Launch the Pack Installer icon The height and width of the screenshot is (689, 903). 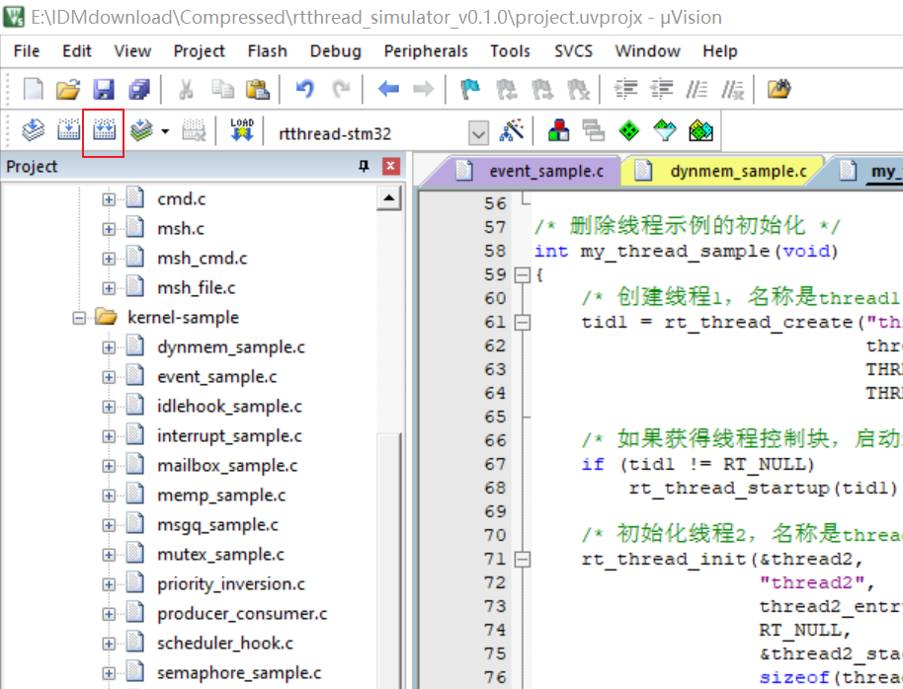700,130
